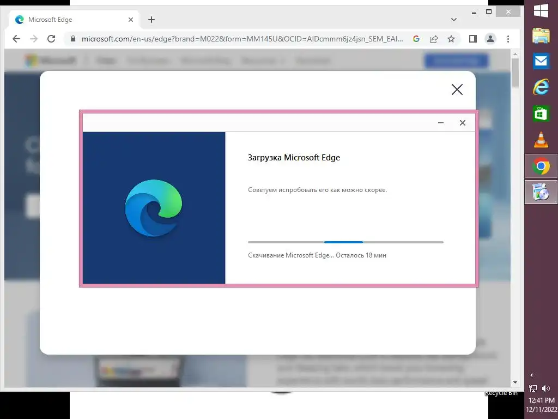Image resolution: width=558 pixels, height=419 pixels.
Task: Reload the current page
Action: pos(51,39)
